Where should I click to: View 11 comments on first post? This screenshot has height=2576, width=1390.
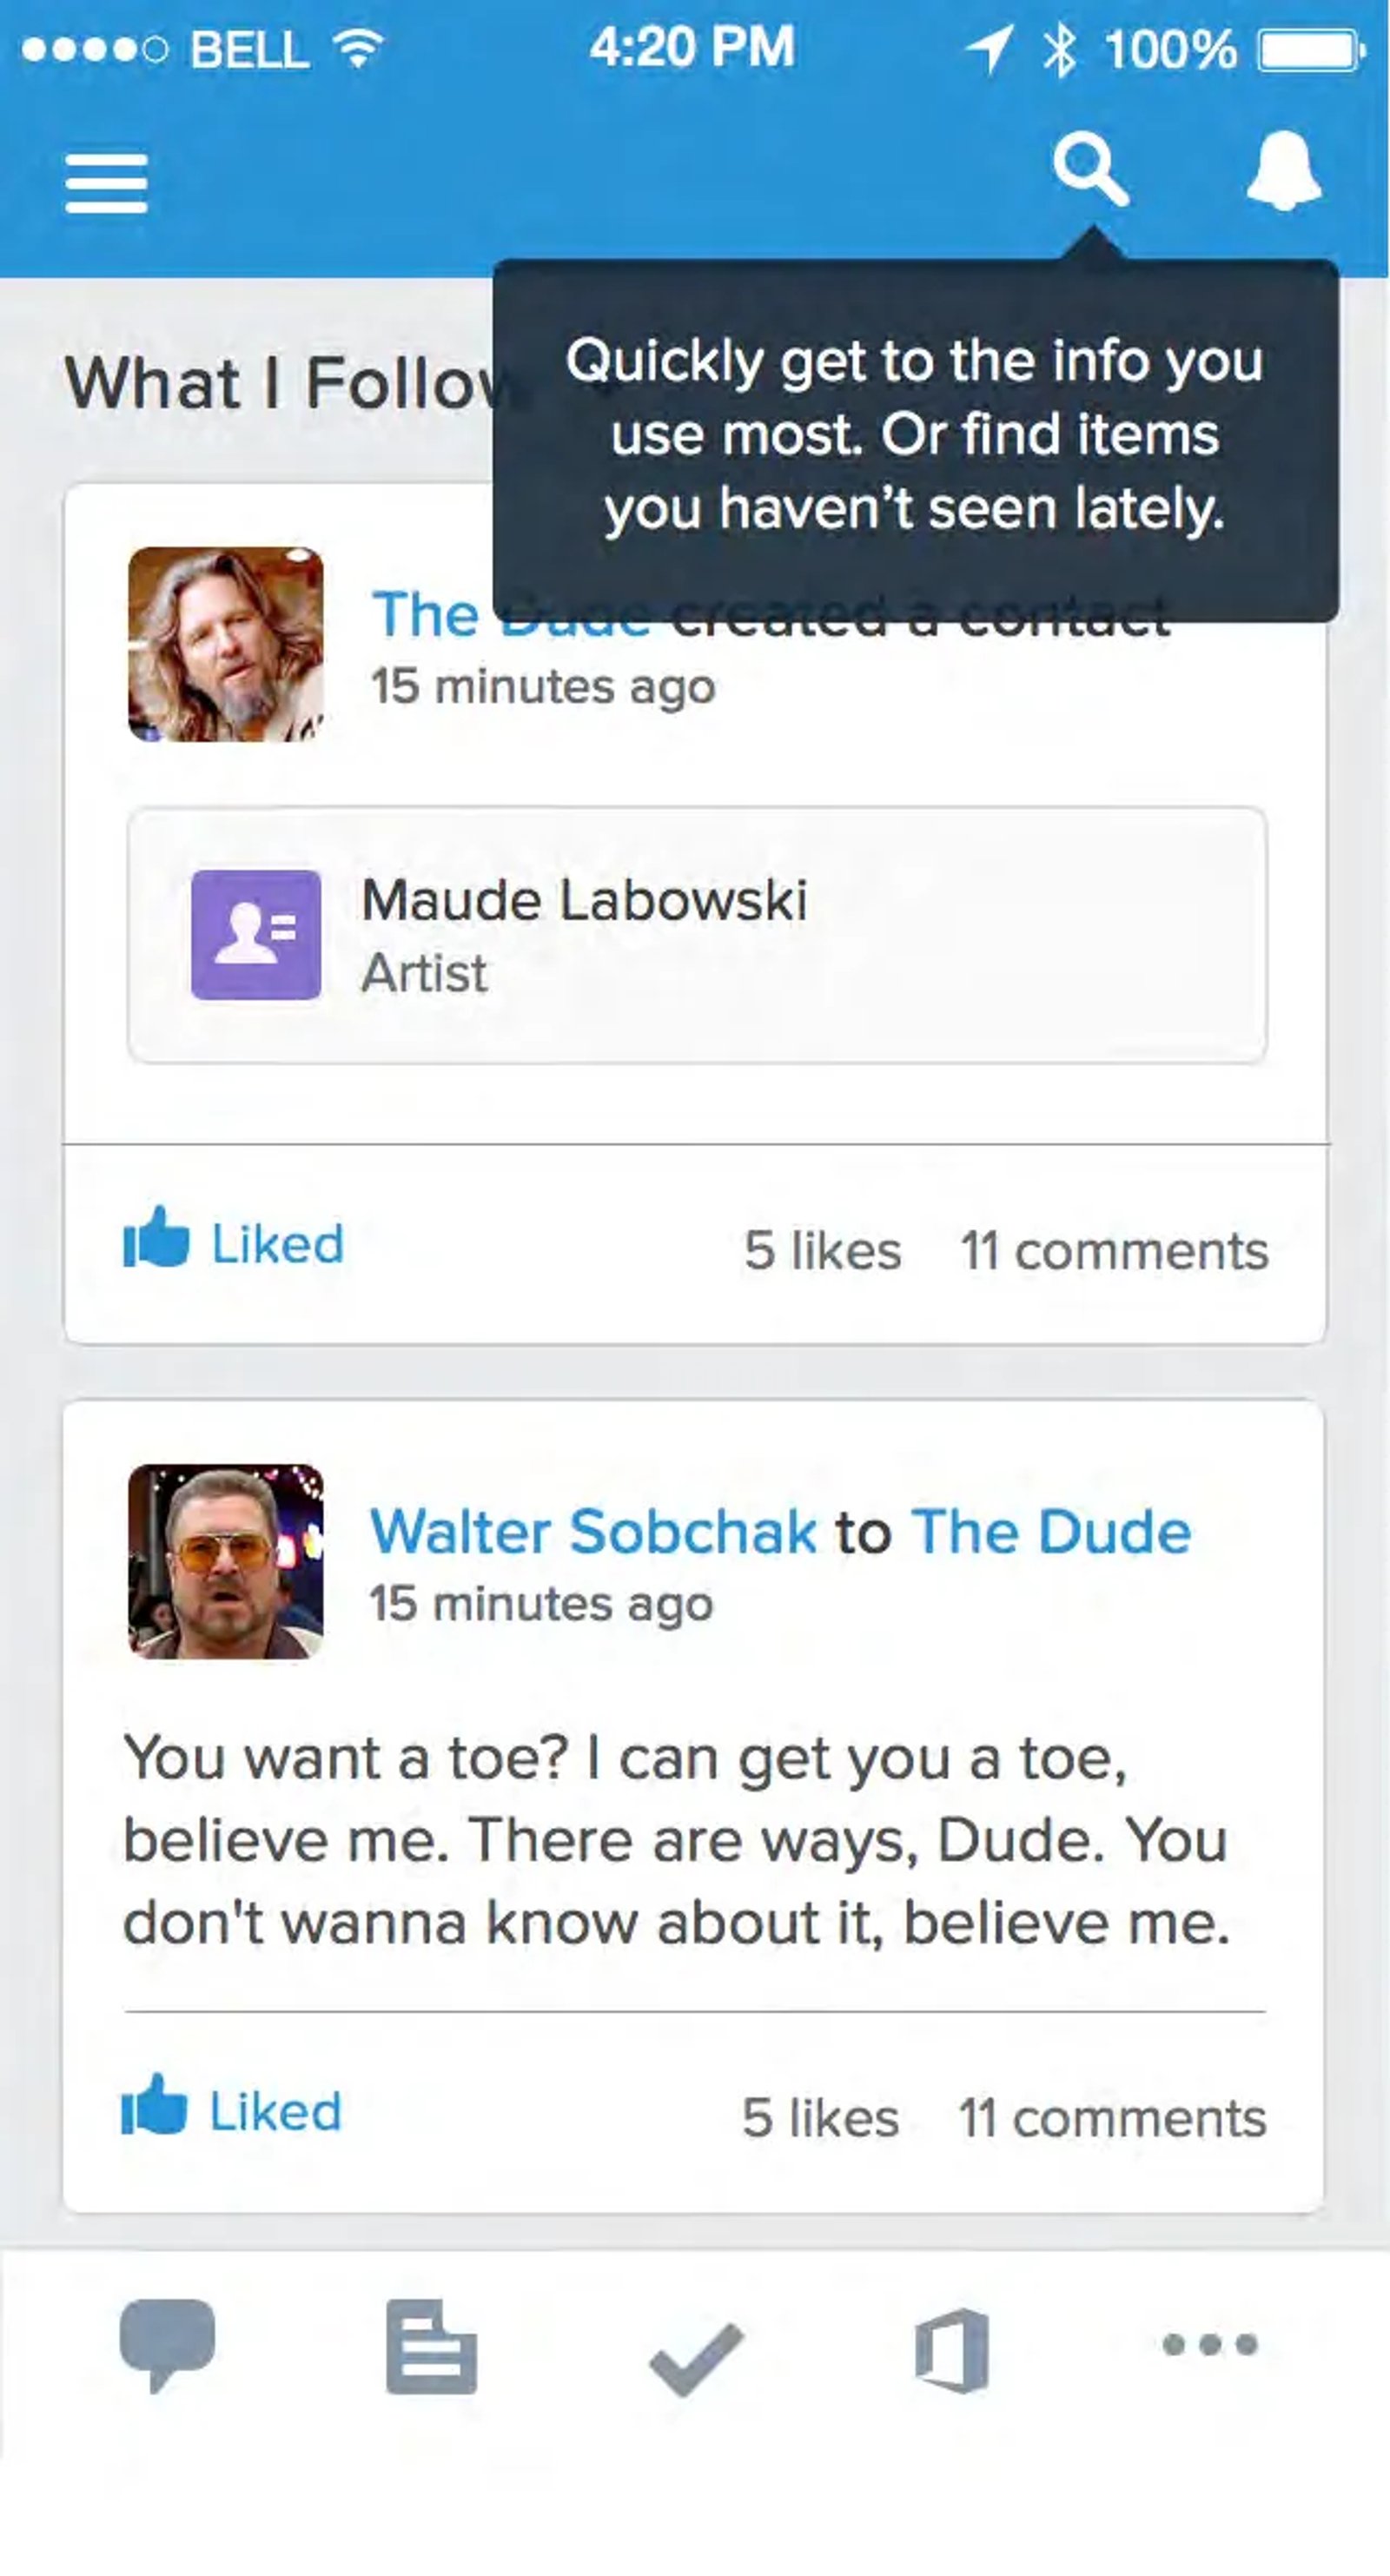pyautogui.click(x=1114, y=1250)
